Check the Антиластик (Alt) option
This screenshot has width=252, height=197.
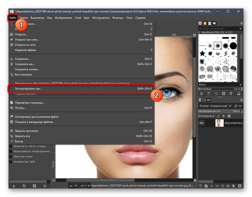11,162
